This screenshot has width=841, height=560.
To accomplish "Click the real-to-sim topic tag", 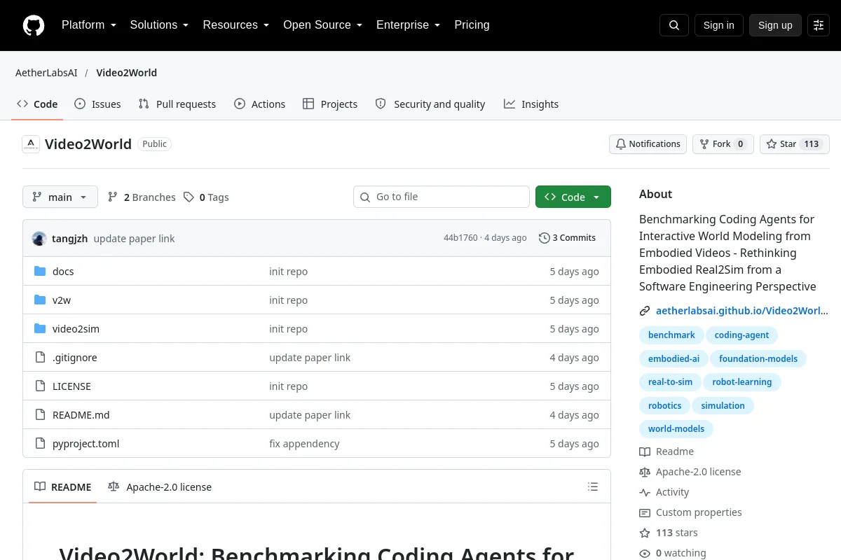I will (x=670, y=382).
